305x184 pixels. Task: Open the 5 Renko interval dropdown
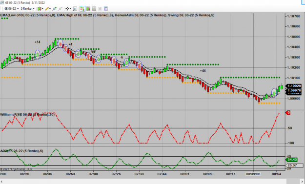27,9
